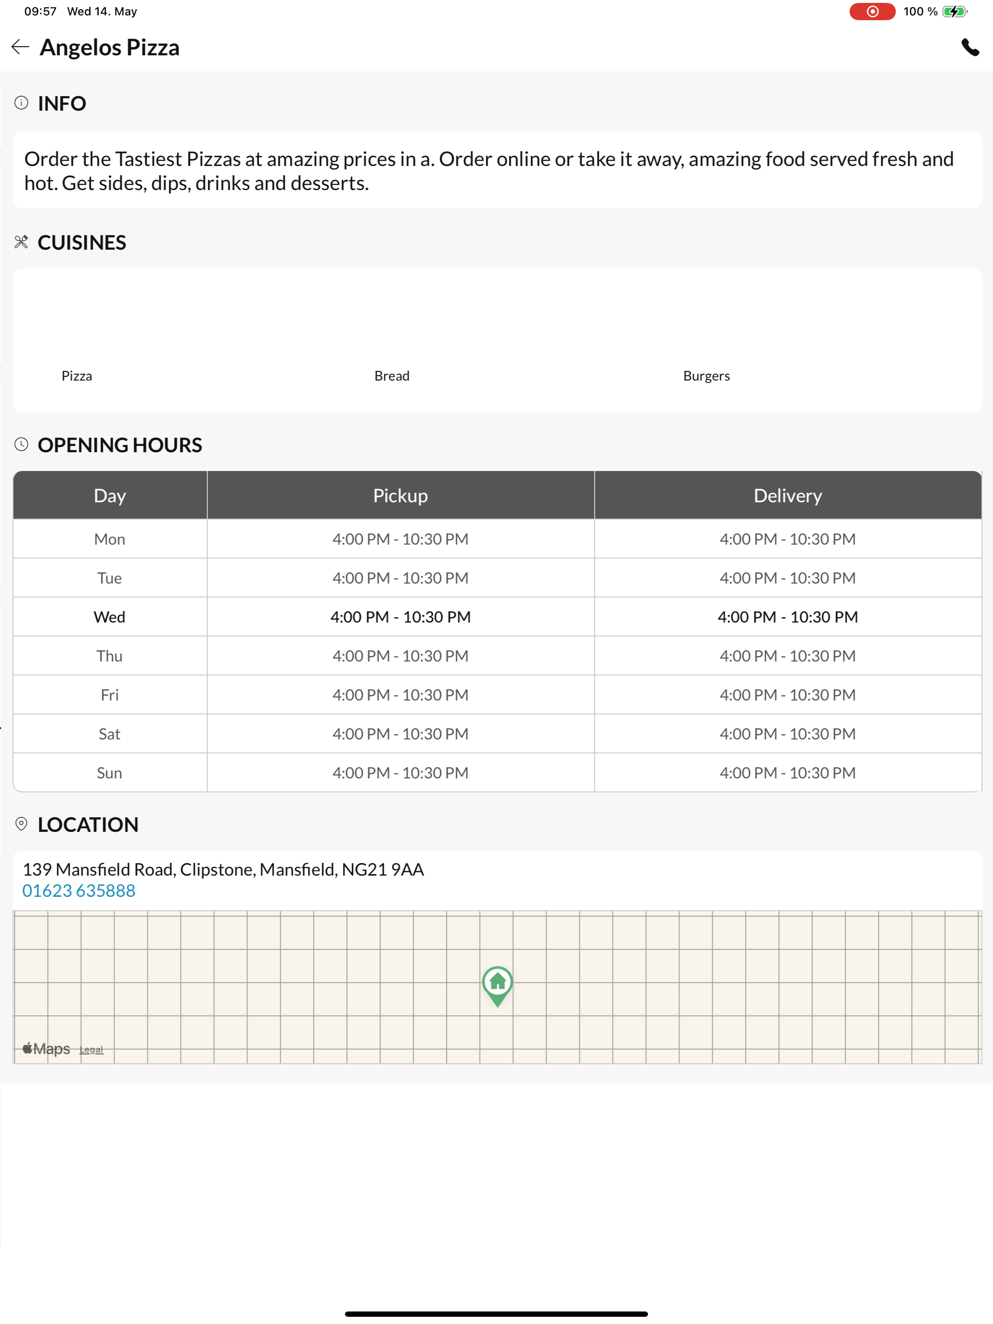This screenshot has width=993, height=1324.
Task: Click the address 139 Mansfield Road text
Action: click(223, 869)
